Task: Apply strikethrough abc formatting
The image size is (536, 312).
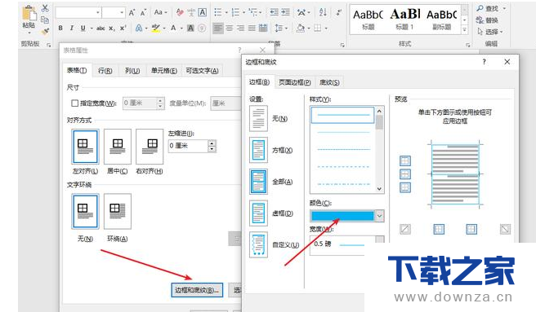Action: (x=100, y=29)
